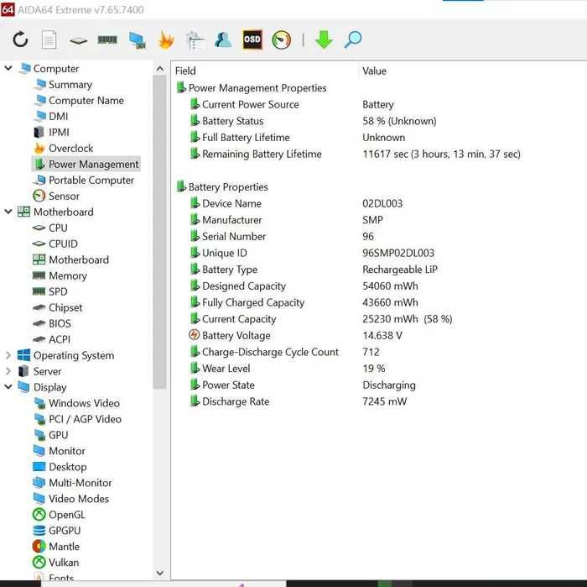Select the Current Power Source row
The image size is (587, 587).
pos(380,105)
